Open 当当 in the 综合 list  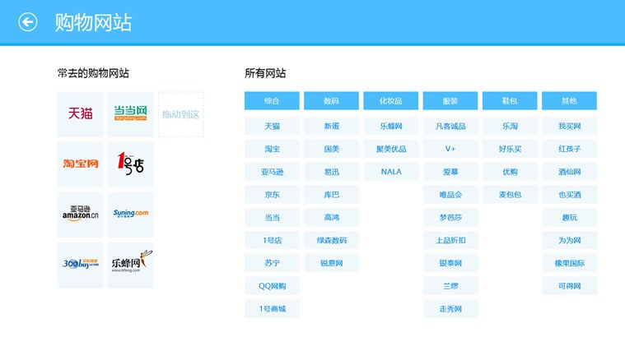click(272, 217)
